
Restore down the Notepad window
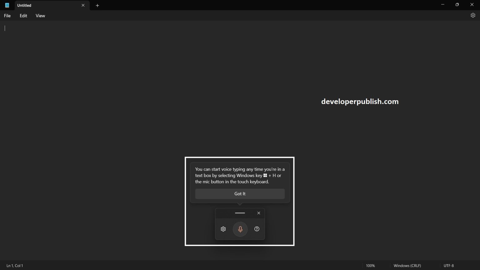pos(457,5)
